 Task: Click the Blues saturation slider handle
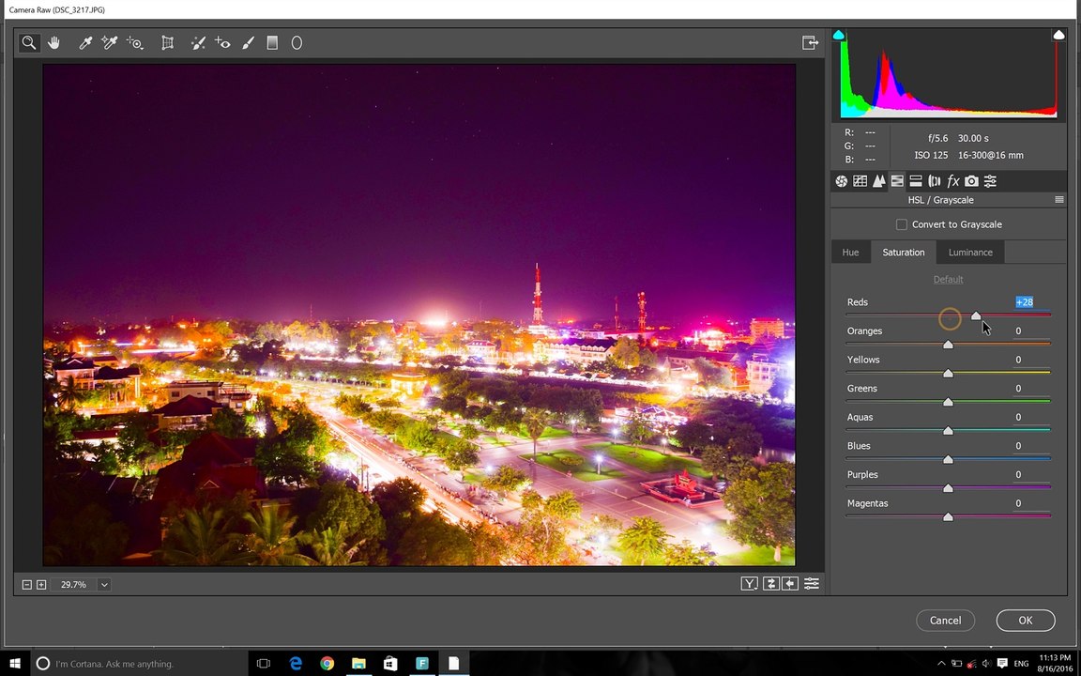(x=948, y=459)
